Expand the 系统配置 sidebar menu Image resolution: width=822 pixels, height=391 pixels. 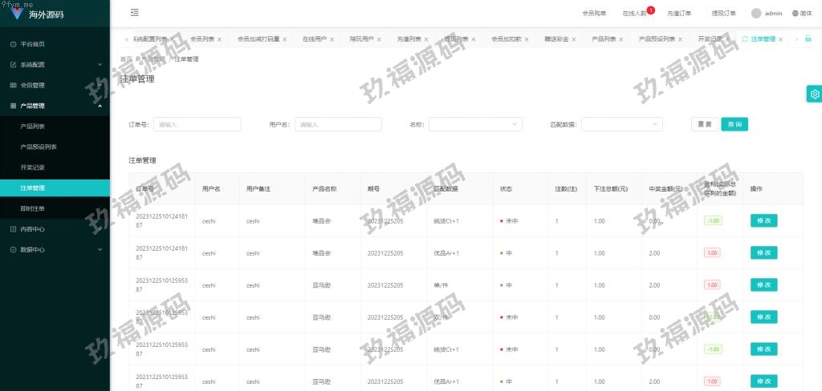[55, 65]
